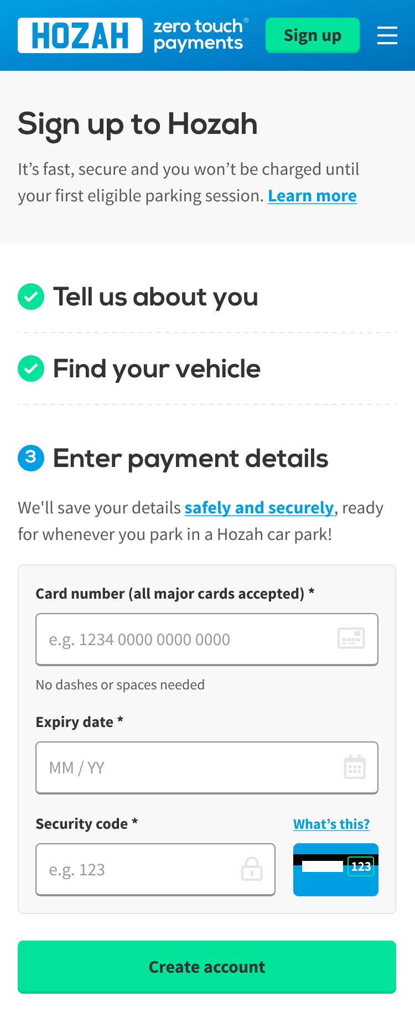Open the What's this? link

[331, 824]
